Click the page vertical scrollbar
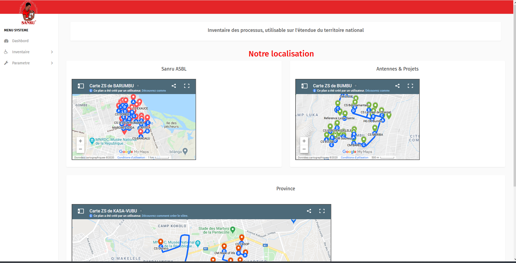The width and height of the screenshot is (516, 263). [514, 108]
